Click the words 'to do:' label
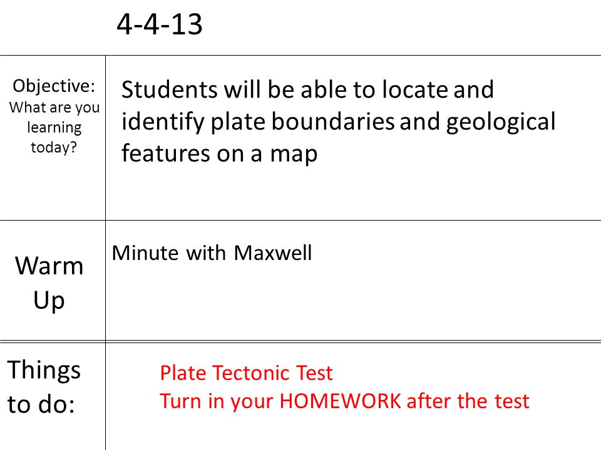Viewport: 601px width, 450px height. click(x=41, y=404)
